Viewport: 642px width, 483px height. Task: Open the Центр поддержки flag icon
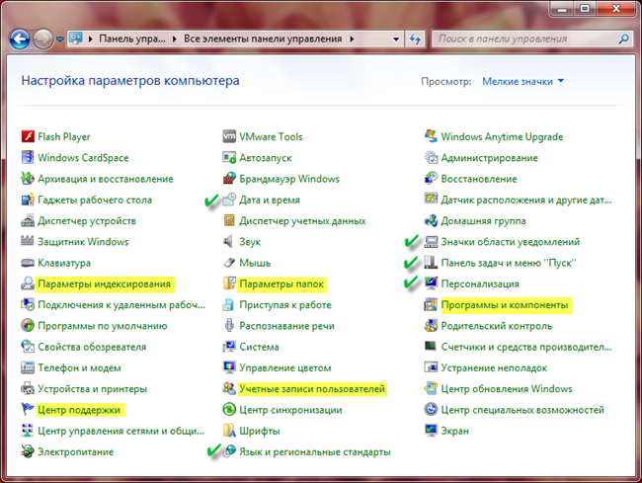(28, 410)
